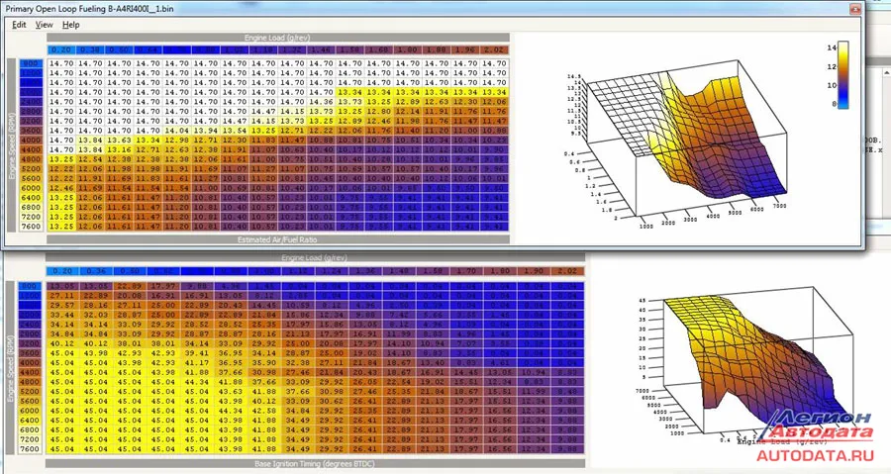Click Engine Load (g/rev) label above fueling table
Viewport: 891px width, 474px height.
point(278,38)
